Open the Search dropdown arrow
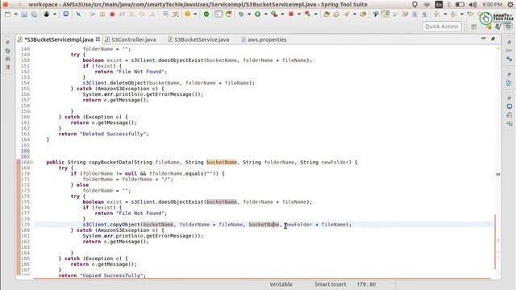Image resolution: width=516 pixels, height=290 pixels. (x=355, y=14)
